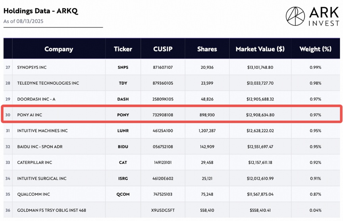Select the BIDU ticker cell
Screen dimensions: 343x221
pos(123,147)
